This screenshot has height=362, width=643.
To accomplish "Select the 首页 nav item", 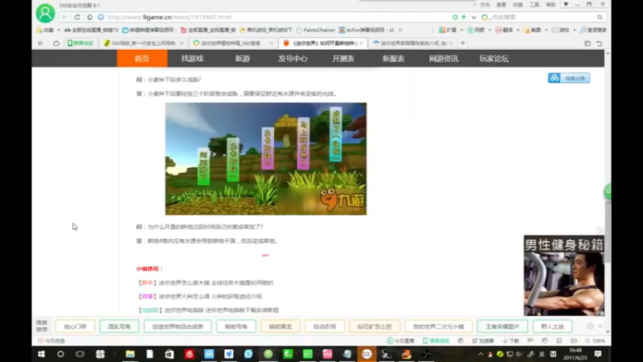I will click(142, 59).
